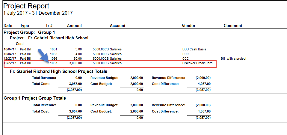Select transaction number 1056
Screen dimensions: 287x135
click(54, 58)
